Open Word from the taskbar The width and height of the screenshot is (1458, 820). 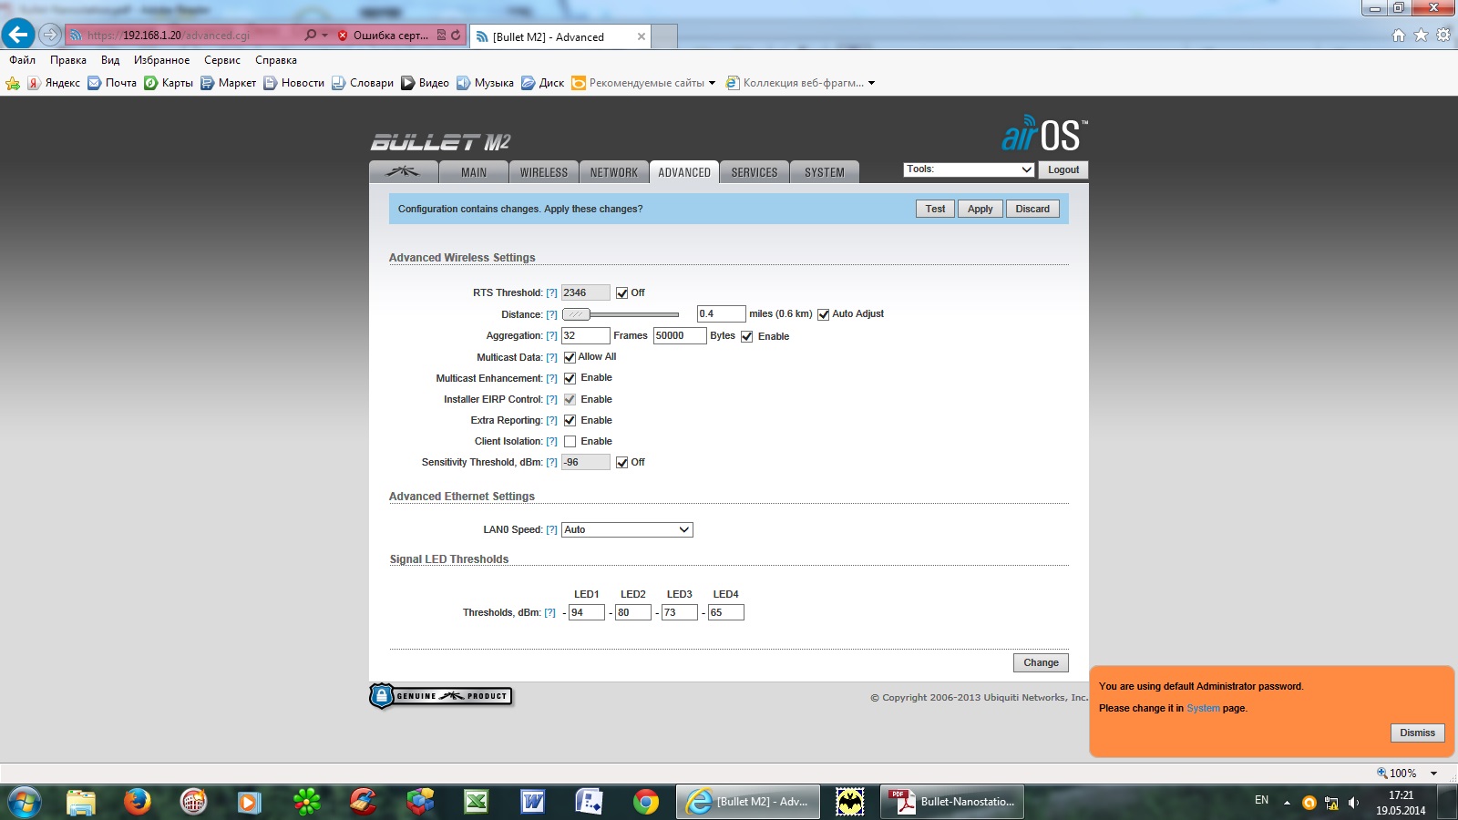(x=532, y=802)
